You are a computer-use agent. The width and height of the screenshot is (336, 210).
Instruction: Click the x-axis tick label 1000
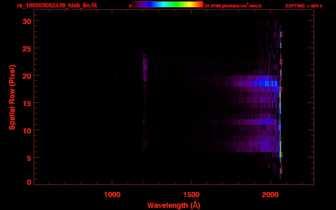(x=112, y=195)
